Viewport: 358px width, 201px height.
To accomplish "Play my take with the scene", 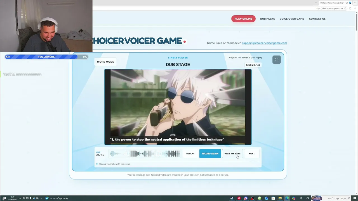I will (232, 154).
